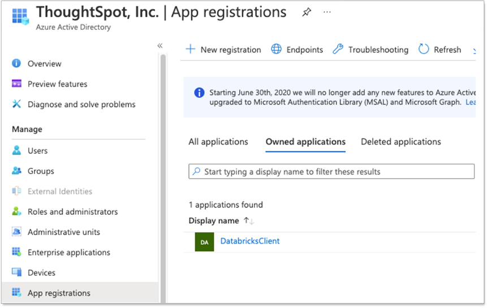Go to Preview features
The image size is (487, 308).
[x=57, y=84]
